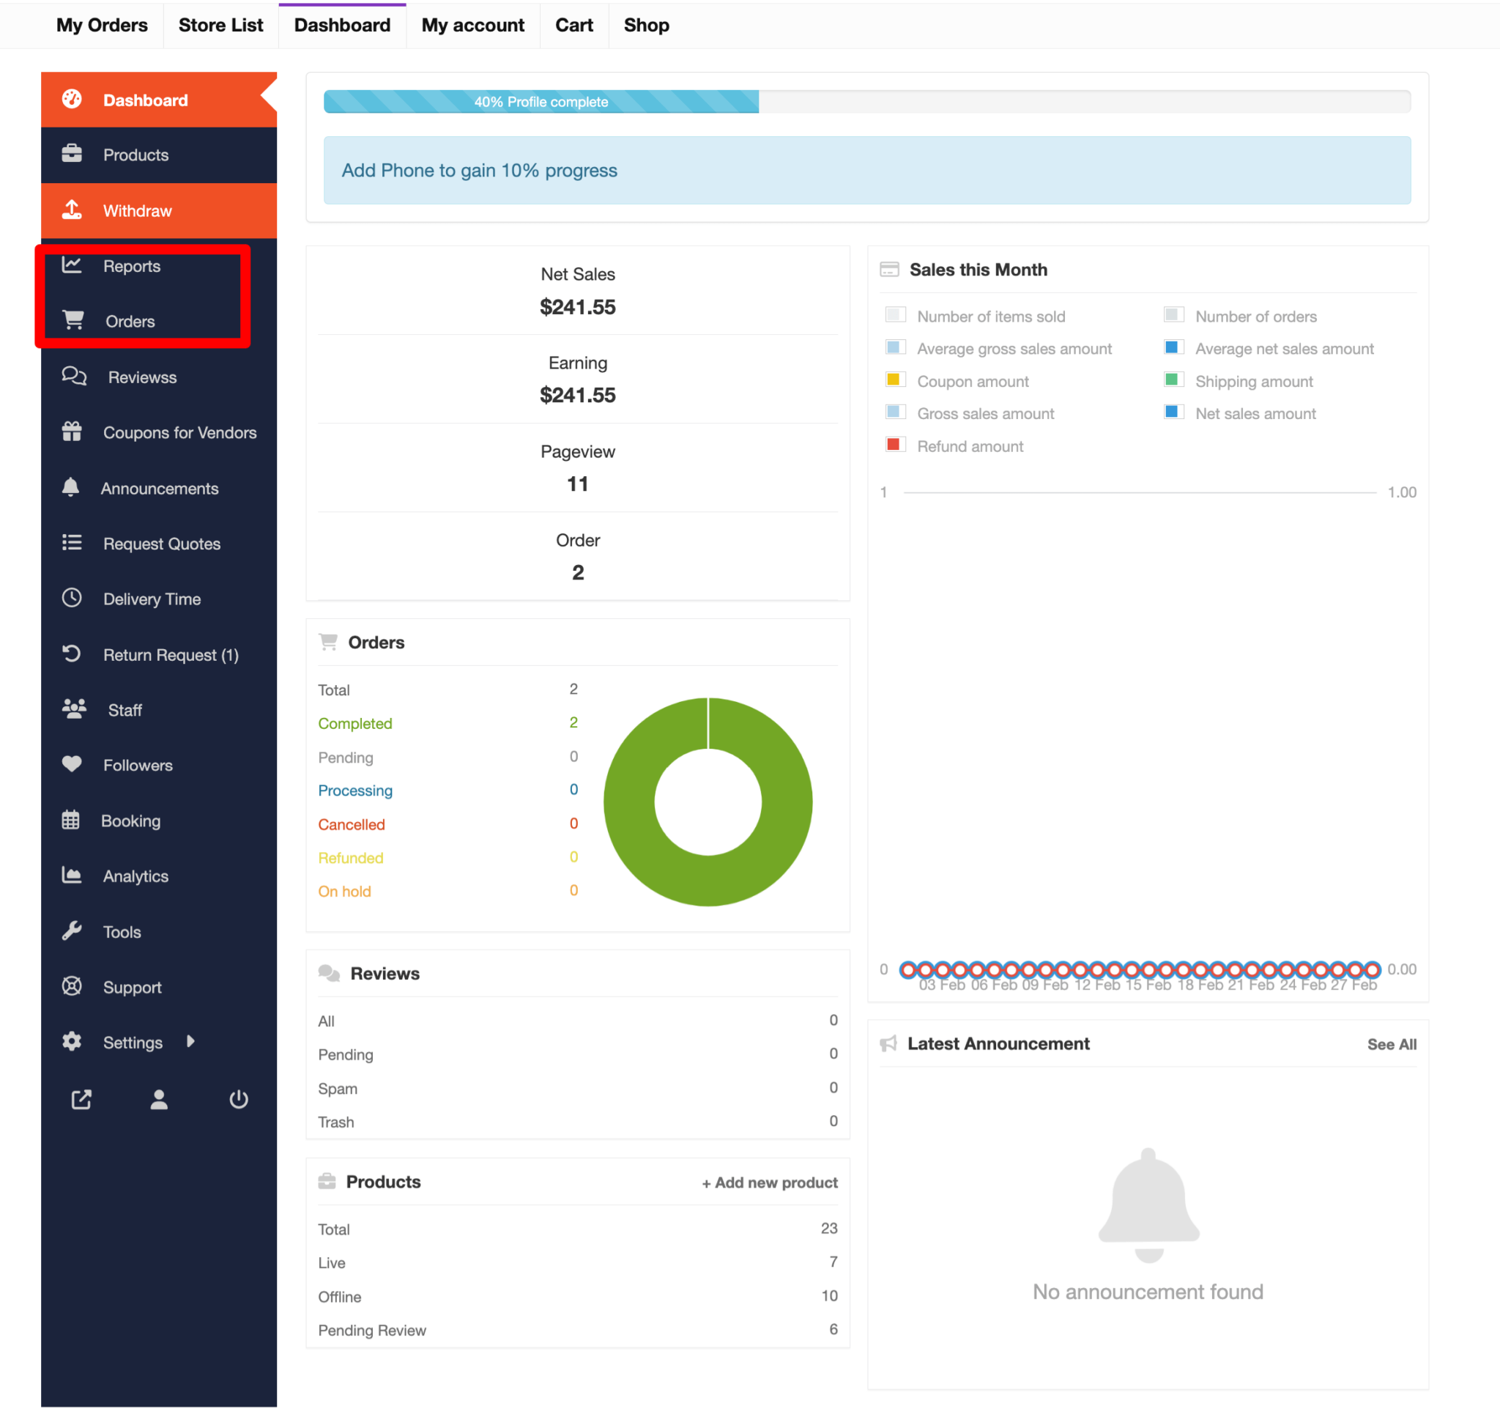Select the Completed orders count link
Image resolution: width=1500 pixels, height=1414 pixels.
pyautogui.click(x=354, y=723)
